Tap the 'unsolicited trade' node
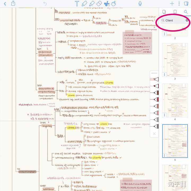 point(70,20)
